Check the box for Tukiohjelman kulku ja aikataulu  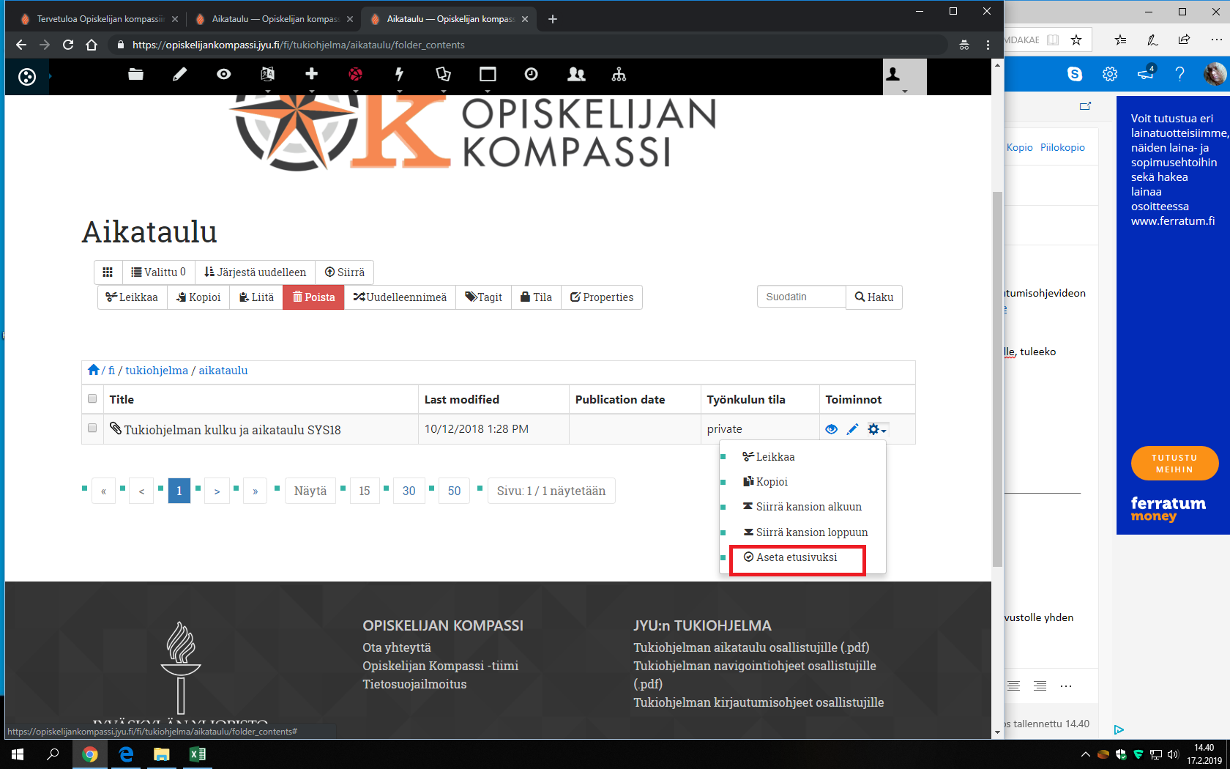coord(92,428)
